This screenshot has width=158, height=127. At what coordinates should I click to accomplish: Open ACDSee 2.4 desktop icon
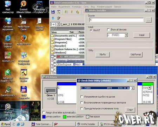[8, 57]
